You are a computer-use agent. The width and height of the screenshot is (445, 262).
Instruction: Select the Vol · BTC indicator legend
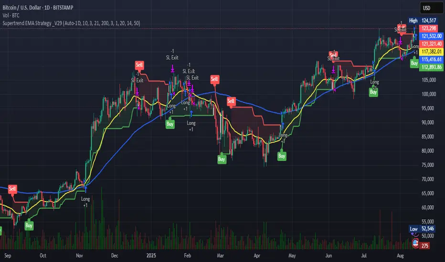point(11,15)
